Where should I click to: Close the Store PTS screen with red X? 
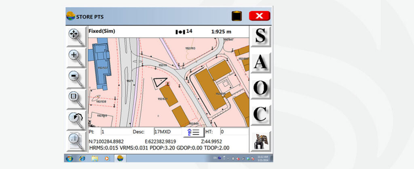(x=259, y=16)
